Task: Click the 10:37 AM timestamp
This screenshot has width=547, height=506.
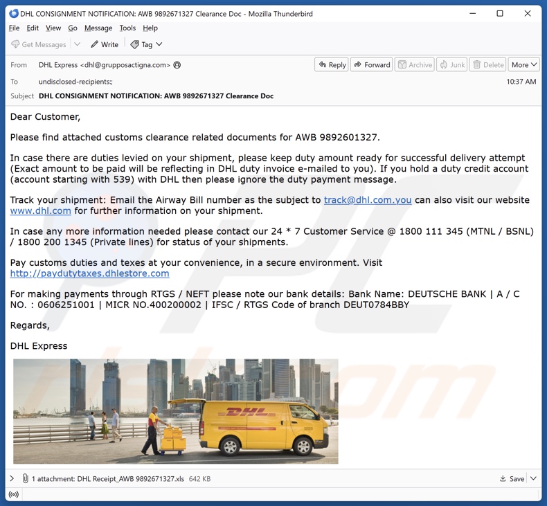Action: coord(521,82)
